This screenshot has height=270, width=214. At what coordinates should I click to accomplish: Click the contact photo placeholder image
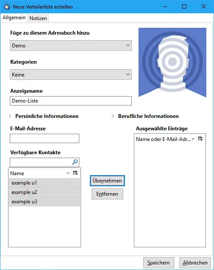[x=172, y=62]
